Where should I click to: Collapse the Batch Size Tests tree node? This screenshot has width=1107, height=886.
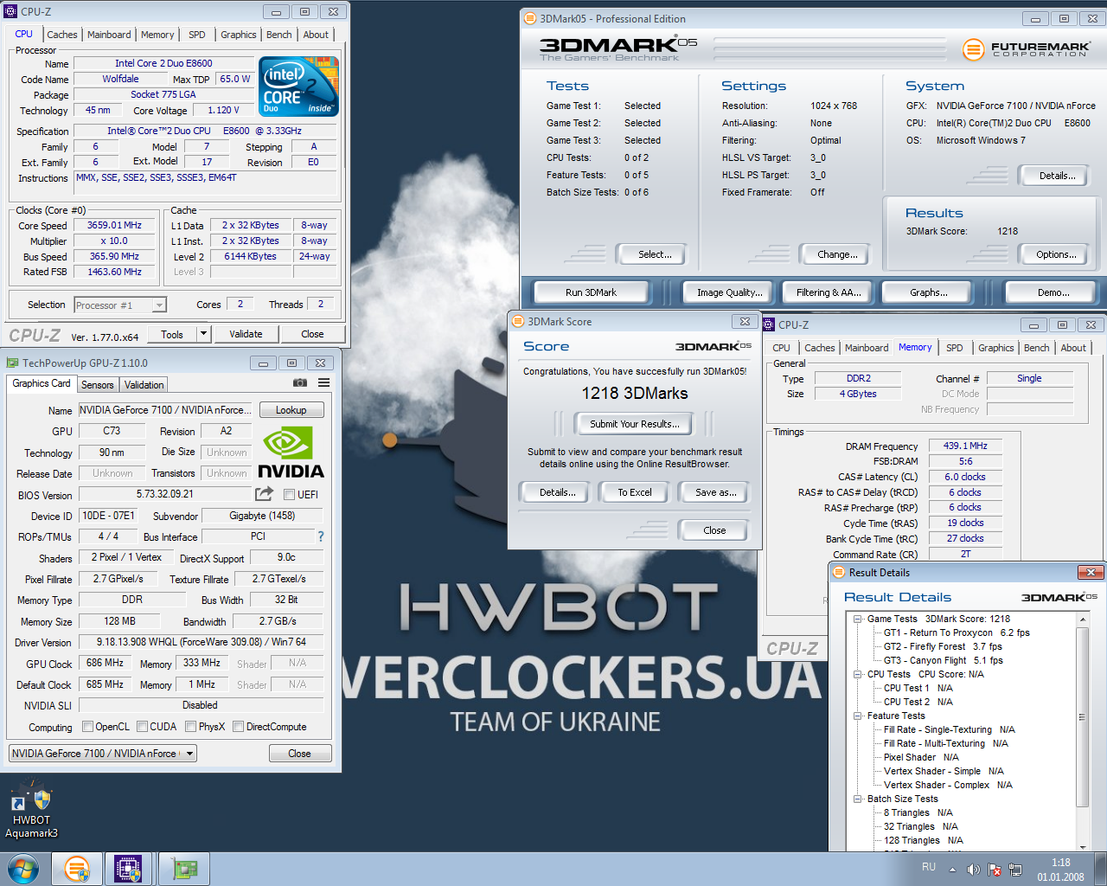[857, 799]
